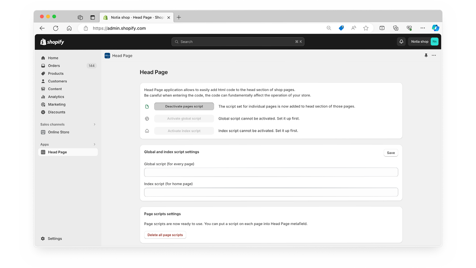Viewport: 476px width, 268px height.
Task: Click the Shopify logo
Action: (x=52, y=42)
